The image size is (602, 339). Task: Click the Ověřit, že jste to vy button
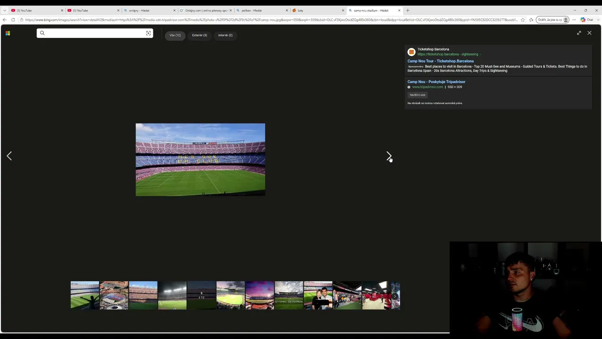coord(553,20)
